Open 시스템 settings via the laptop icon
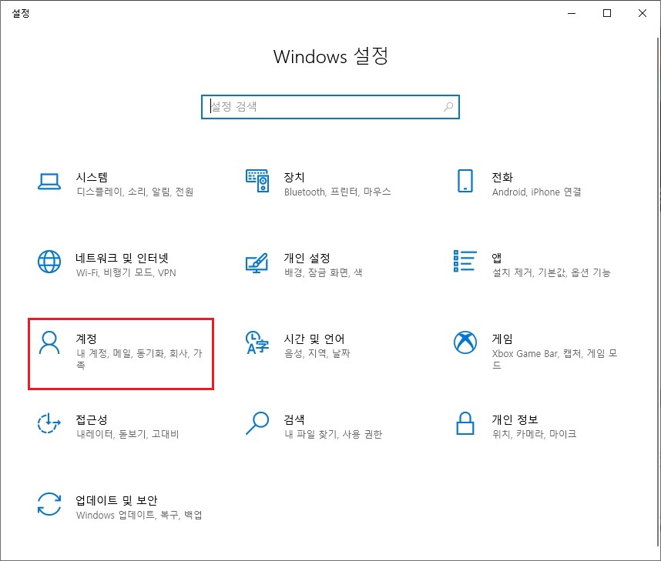 click(49, 182)
